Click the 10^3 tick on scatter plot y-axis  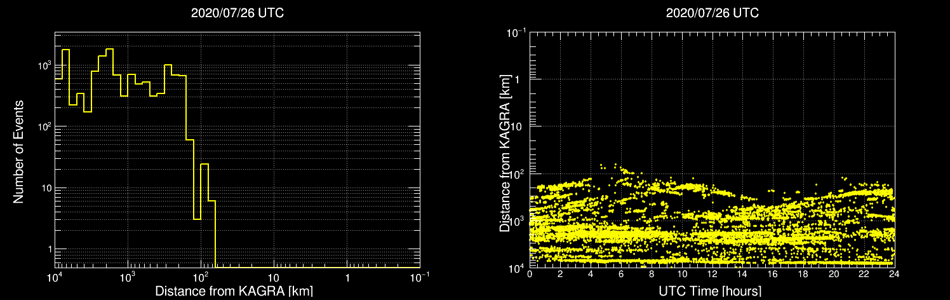tap(518, 221)
